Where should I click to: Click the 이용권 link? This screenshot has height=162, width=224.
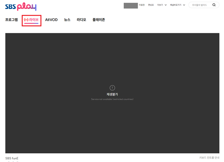tap(141, 5)
